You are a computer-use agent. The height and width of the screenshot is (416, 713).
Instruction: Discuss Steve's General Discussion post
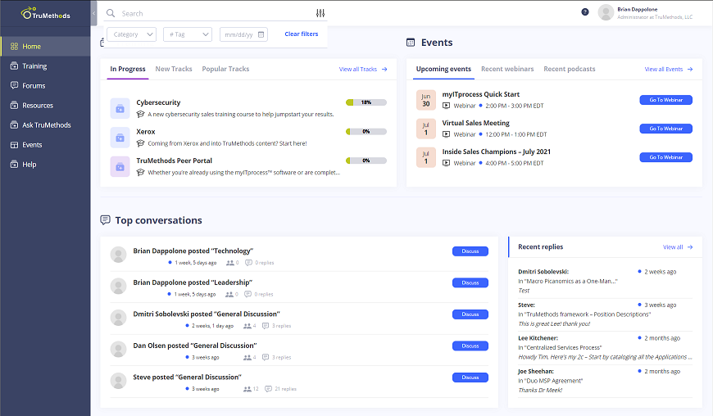tap(470, 378)
